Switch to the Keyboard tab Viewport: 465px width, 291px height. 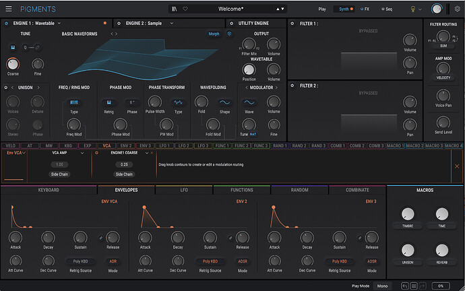tap(49, 190)
